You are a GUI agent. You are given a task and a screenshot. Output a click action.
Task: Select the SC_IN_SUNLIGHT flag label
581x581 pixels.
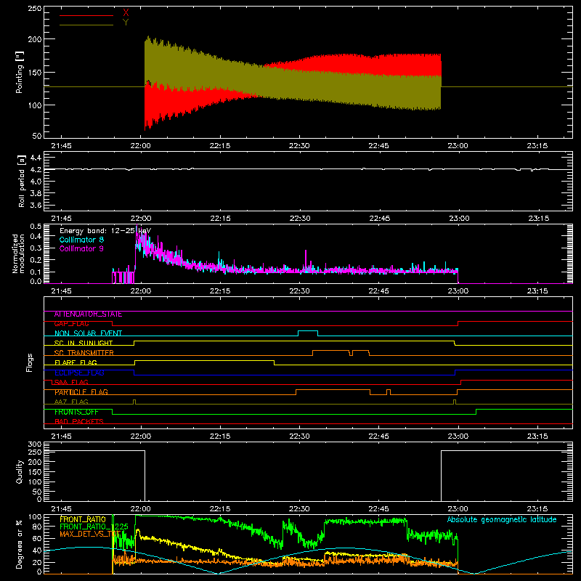[x=84, y=343]
